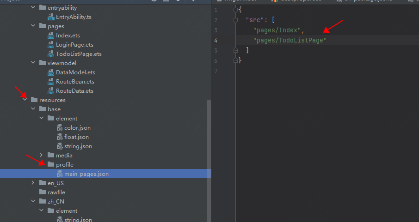The width and height of the screenshot is (419, 222).
Task: Click the ETS icon next to RouteBean.ets
Action: click(51, 82)
